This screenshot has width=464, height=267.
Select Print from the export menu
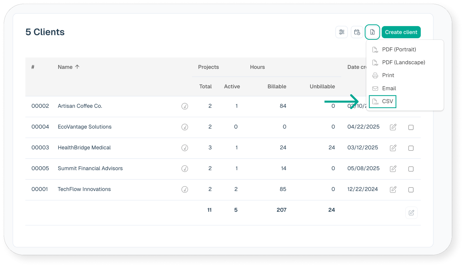coord(388,75)
